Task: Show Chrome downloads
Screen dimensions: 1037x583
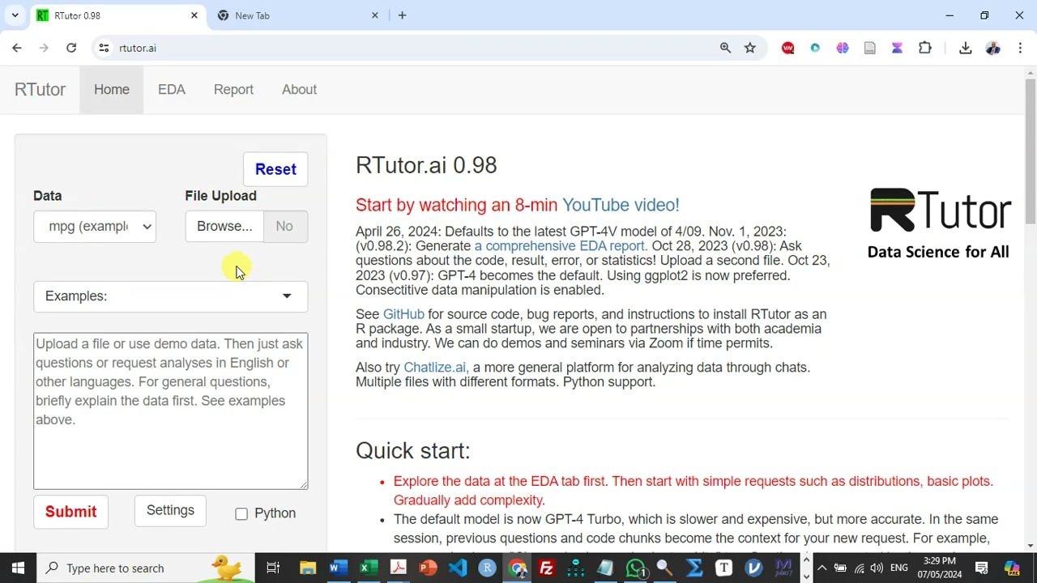Action: tap(965, 48)
